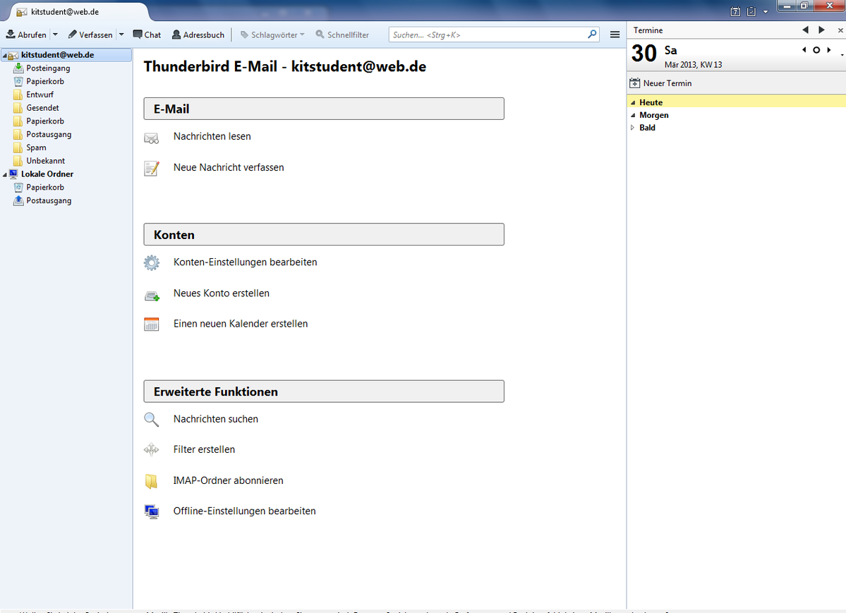Click the gear icon for account settings

tap(152, 263)
